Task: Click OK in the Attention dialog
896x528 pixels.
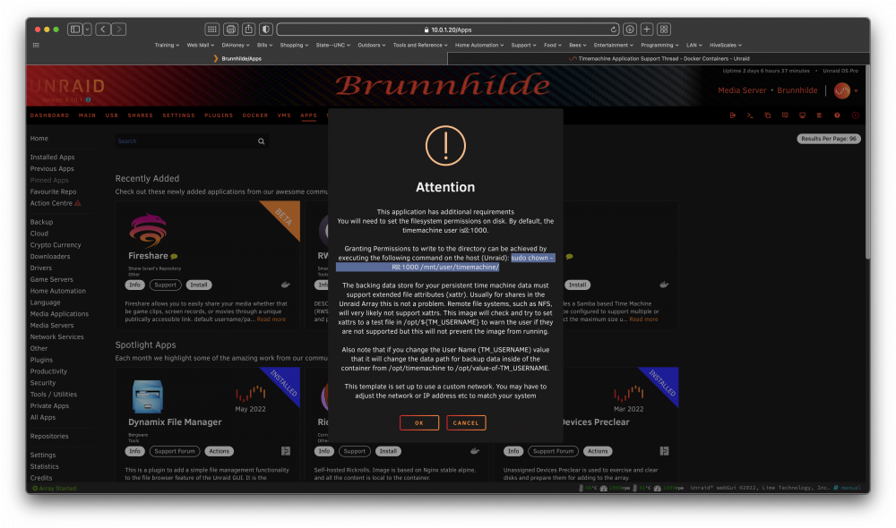Action: pos(419,423)
